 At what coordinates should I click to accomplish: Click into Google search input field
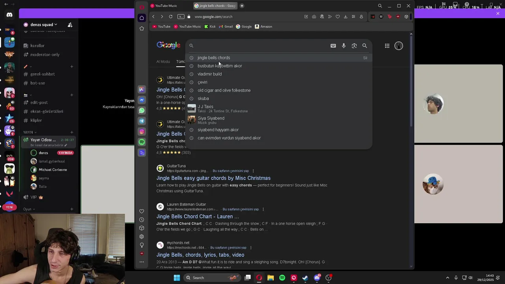click(x=260, y=46)
